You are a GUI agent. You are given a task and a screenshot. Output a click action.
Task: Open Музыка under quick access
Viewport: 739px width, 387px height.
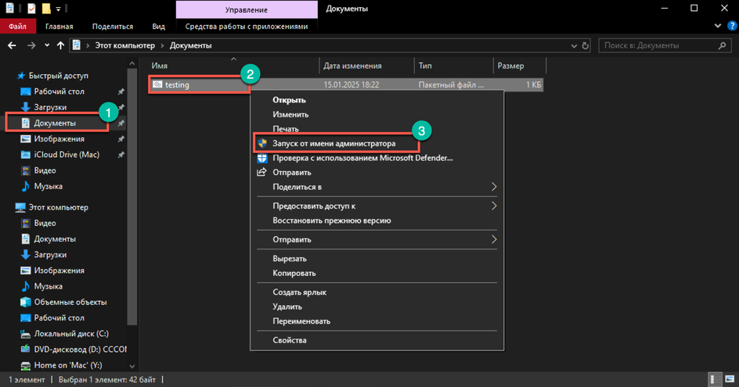coord(48,186)
